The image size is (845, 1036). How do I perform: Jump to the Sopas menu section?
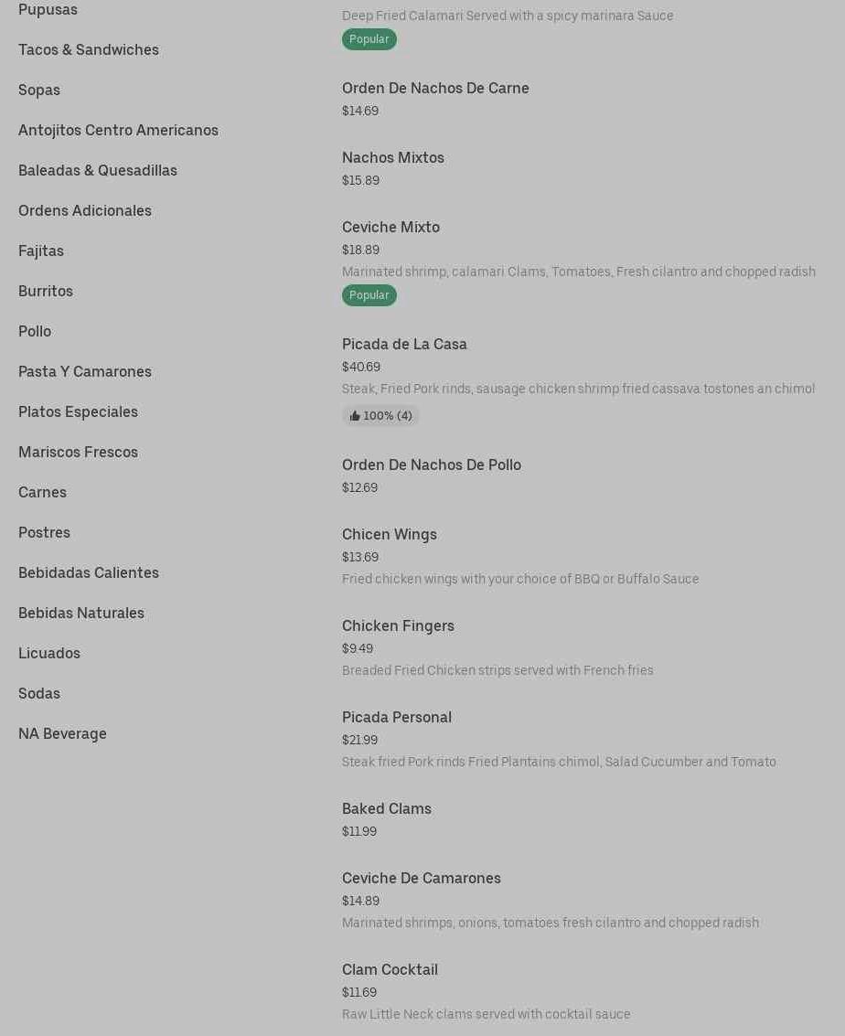click(x=39, y=90)
